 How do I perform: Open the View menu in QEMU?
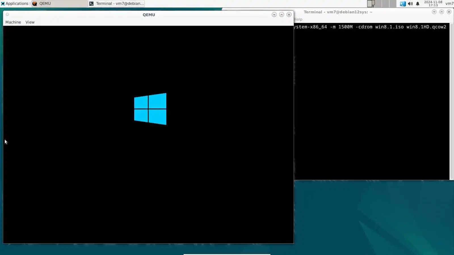[30, 22]
